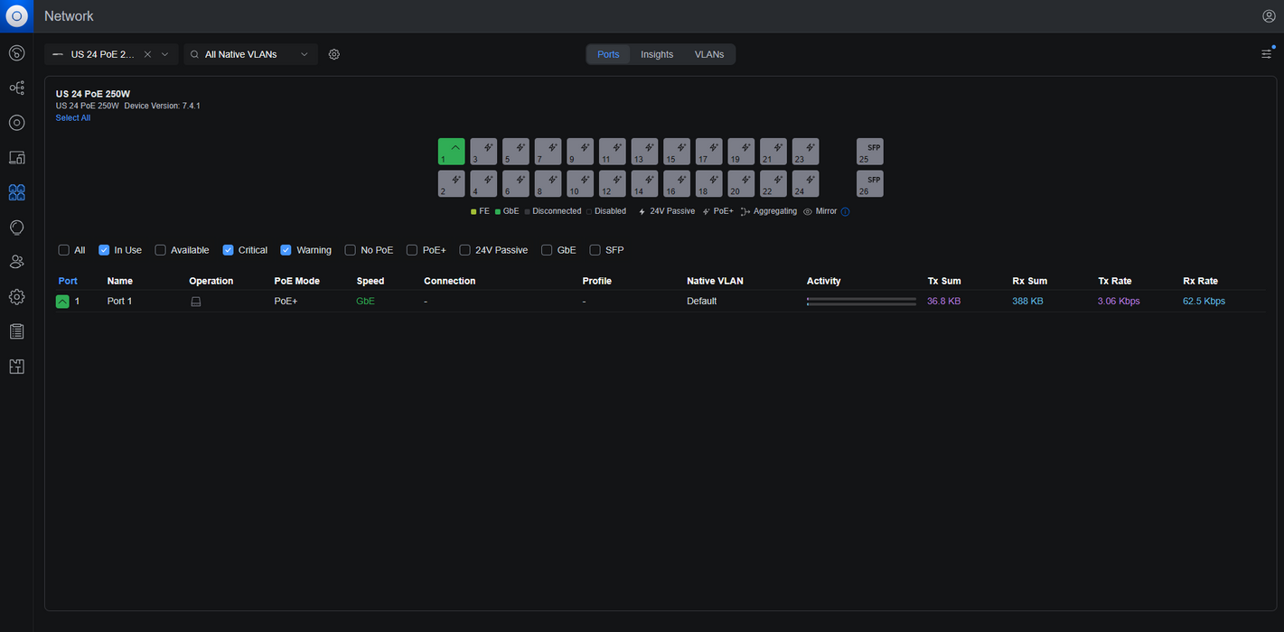Open the Innerspace floor plan sidebar icon

tap(16, 367)
